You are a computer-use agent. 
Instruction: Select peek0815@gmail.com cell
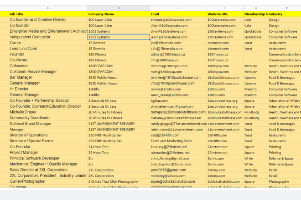click(x=178, y=170)
